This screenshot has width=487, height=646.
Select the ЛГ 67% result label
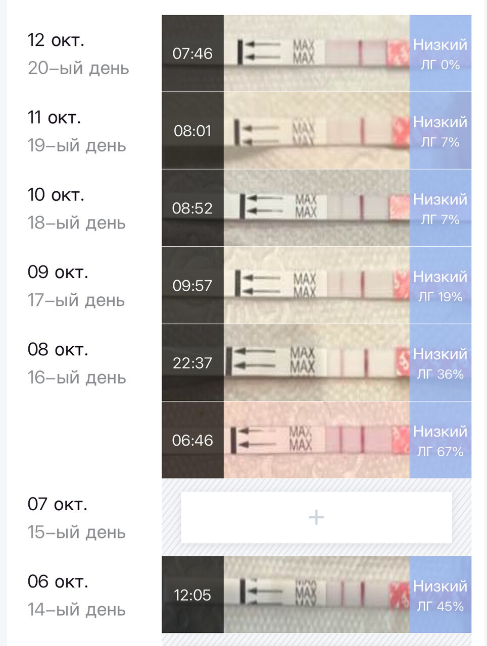point(441,452)
